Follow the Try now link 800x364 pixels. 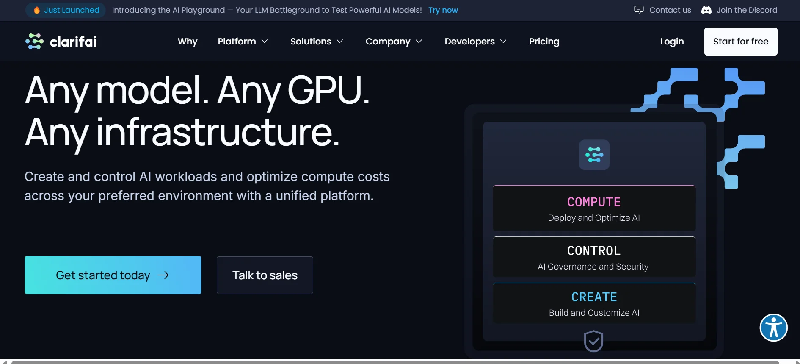443,10
